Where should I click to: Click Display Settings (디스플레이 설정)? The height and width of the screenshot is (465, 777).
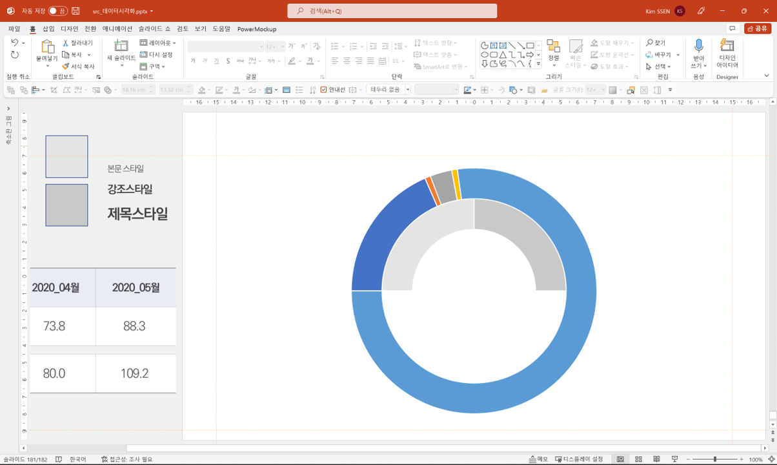tap(579, 459)
